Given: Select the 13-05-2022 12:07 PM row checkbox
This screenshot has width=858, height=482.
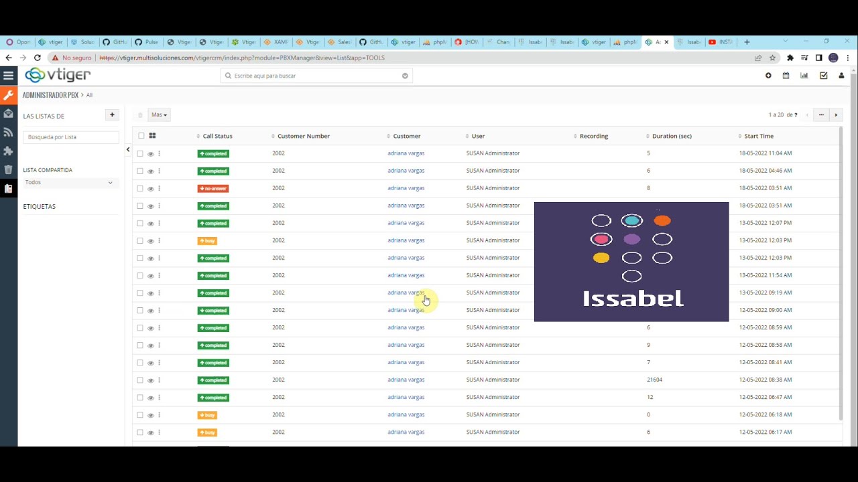Looking at the screenshot, I should point(140,223).
